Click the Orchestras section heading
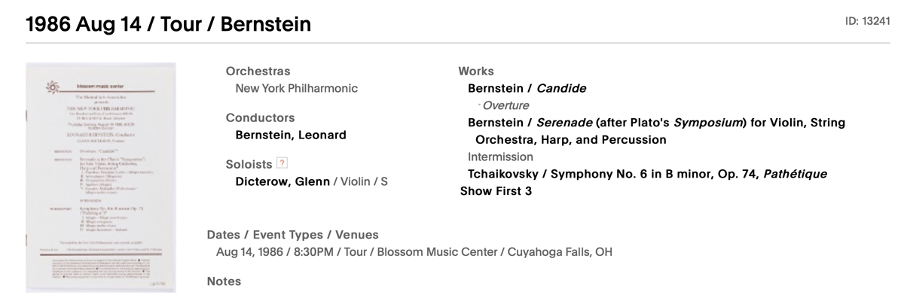 [258, 71]
